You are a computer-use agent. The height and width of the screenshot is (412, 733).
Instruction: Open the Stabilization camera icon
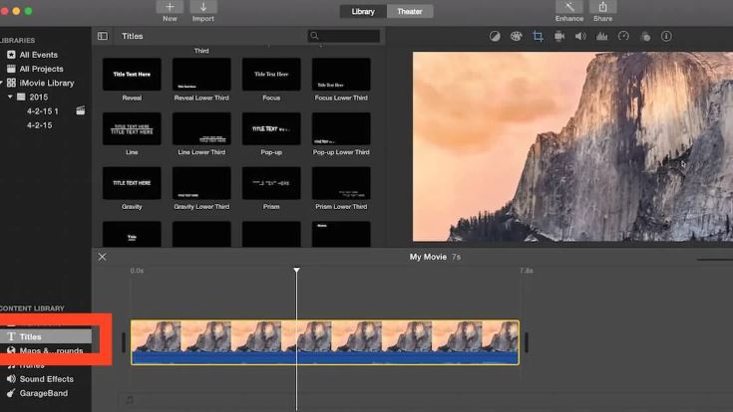(x=559, y=36)
